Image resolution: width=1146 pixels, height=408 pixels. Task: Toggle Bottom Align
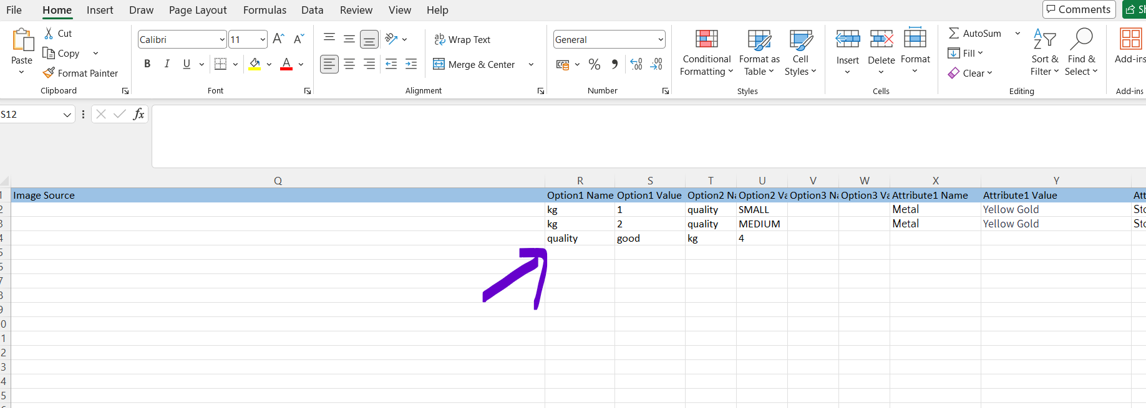pyautogui.click(x=369, y=39)
